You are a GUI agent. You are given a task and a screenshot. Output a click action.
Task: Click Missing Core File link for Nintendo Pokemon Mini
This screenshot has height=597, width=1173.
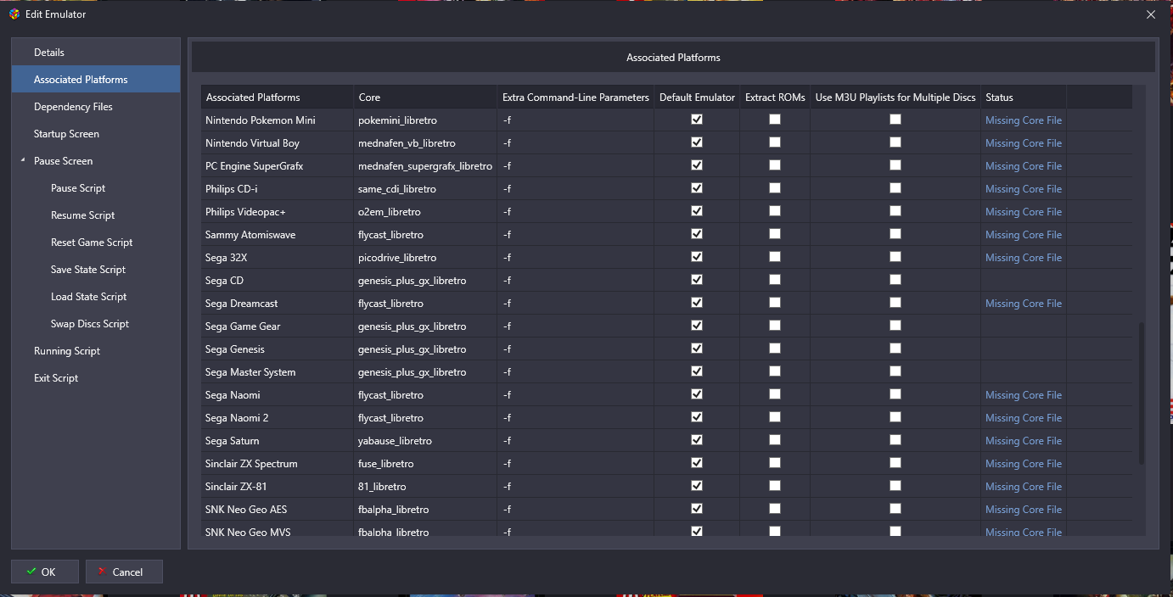point(1024,120)
